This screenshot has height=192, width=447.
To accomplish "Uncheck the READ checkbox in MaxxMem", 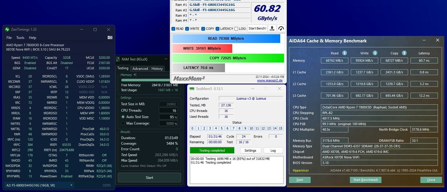I will click(173, 29).
